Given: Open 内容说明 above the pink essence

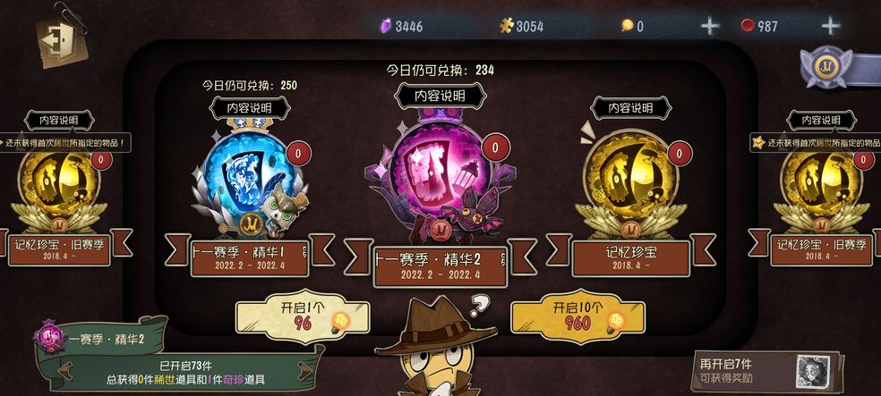Looking at the screenshot, I should 440,96.
